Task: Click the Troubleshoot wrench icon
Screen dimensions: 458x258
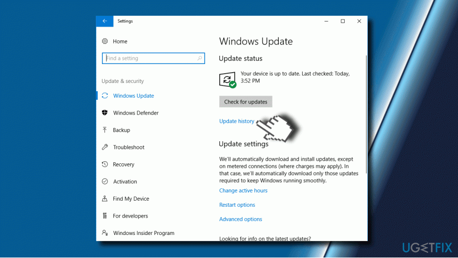Action: point(105,147)
